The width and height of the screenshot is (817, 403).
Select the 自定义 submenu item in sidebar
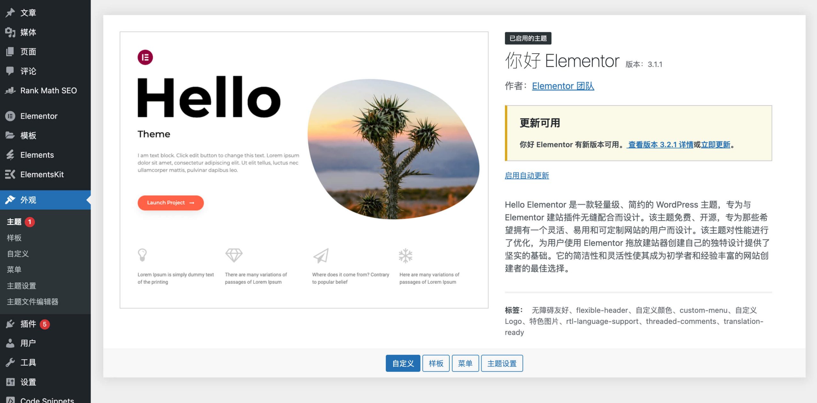click(18, 254)
